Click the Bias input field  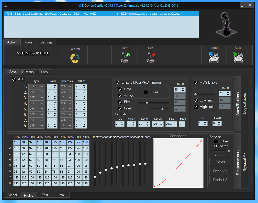coord(171,124)
